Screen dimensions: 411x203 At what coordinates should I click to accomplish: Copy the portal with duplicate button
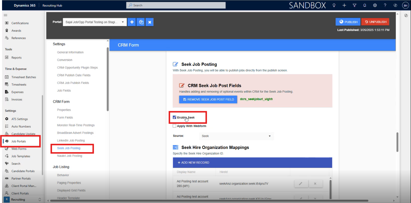click(x=141, y=22)
